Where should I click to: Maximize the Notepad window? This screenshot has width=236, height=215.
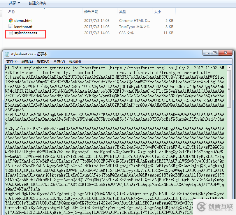(215, 53)
